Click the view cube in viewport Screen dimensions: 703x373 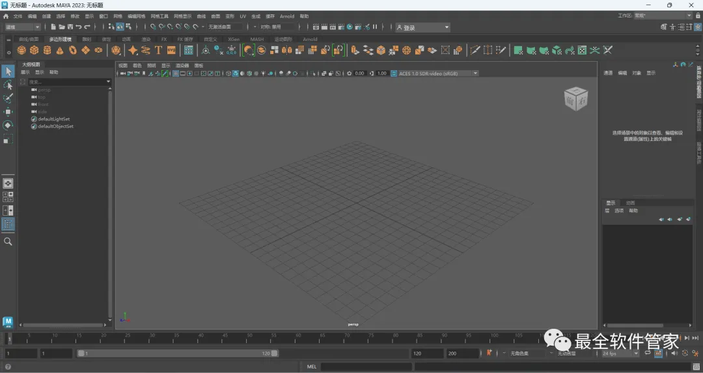tap(576, 99)
